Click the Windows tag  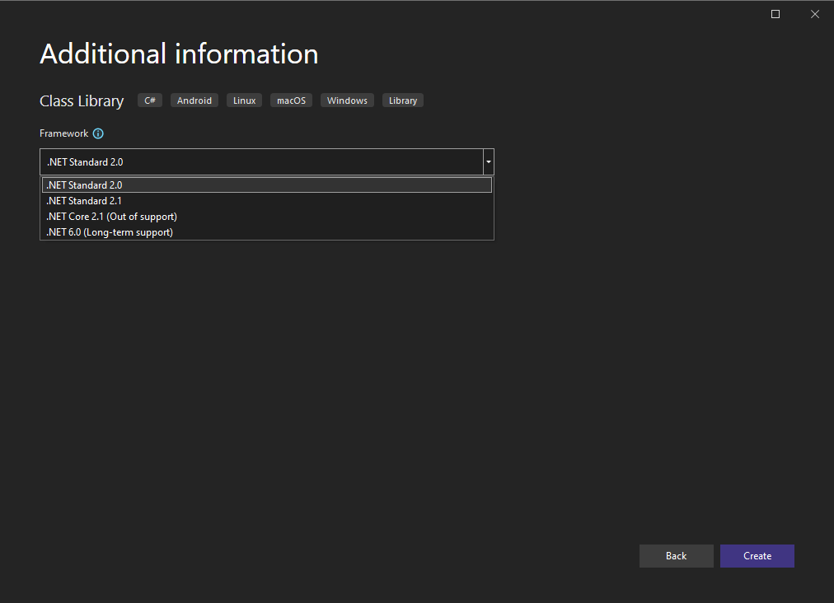347,100
